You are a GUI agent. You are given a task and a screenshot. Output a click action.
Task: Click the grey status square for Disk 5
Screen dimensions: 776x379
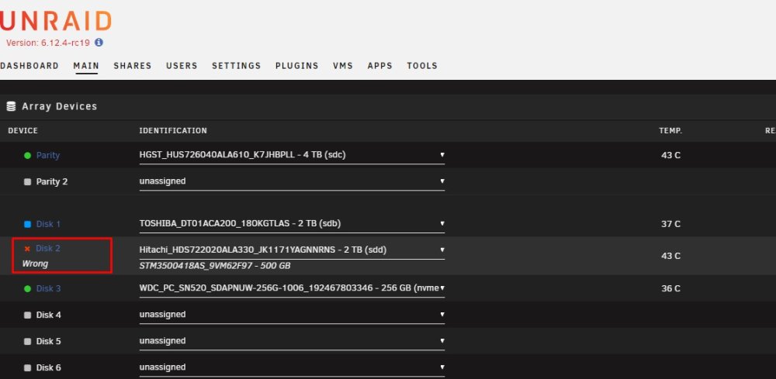click(x=28, y=342)
